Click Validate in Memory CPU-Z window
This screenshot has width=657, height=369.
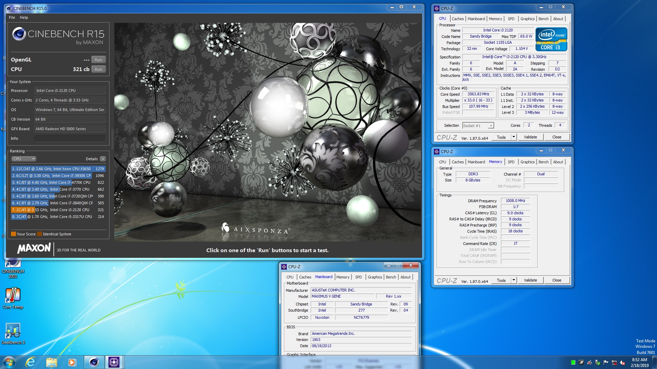[x=530, y=280]
